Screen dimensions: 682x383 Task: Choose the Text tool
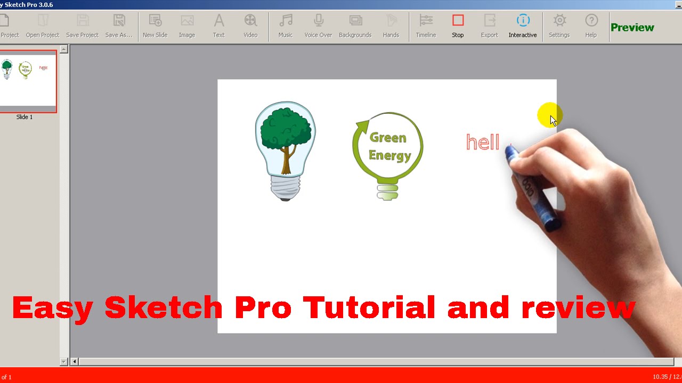(x=219, y=26)
